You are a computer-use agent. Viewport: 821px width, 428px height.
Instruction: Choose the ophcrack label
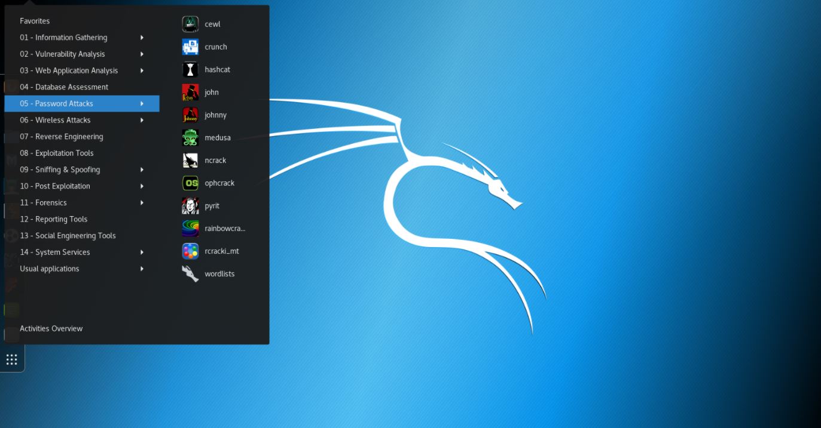[x=219, y=183]
